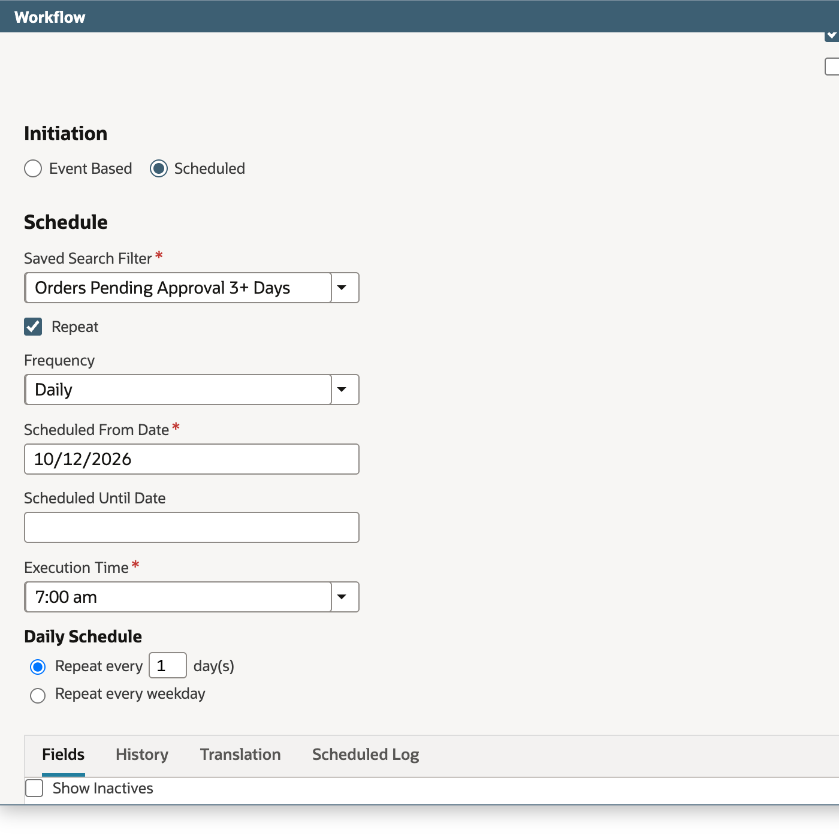The width and height of the screenshot is (839, 839).
Task: Choose the Repeat every day(s) radio option
Action: click(38, 666)
